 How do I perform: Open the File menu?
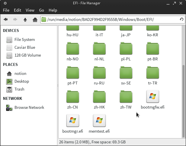click(x=6, y=10)
